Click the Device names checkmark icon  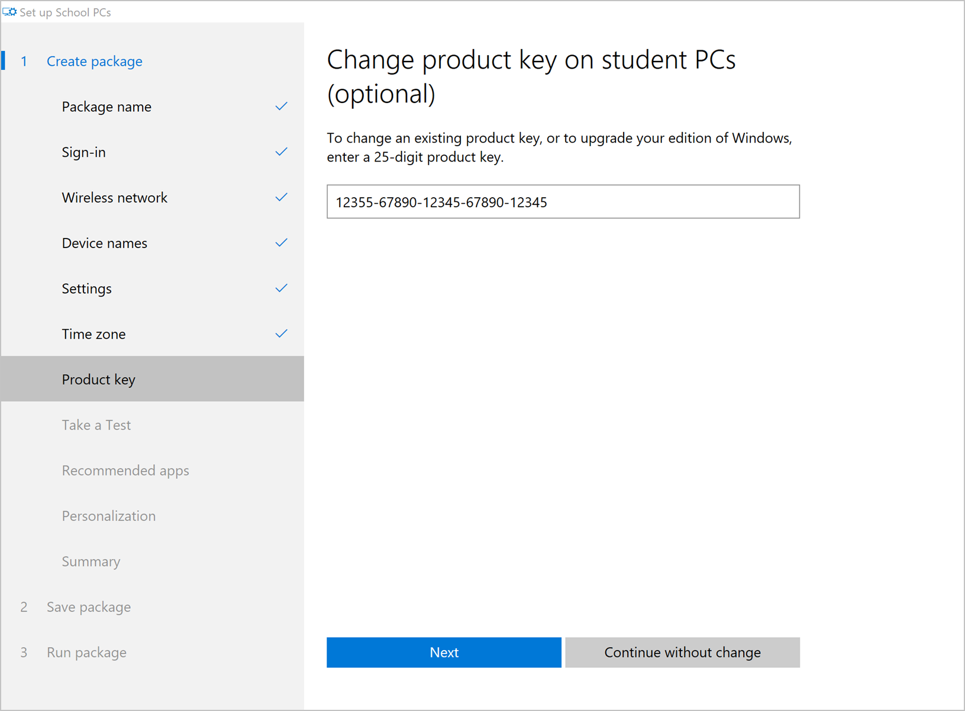coord(281,243)
